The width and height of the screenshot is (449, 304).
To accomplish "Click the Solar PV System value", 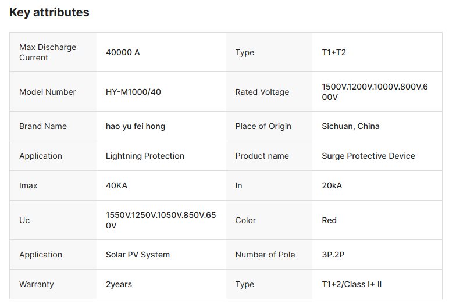I will [138, 255].
